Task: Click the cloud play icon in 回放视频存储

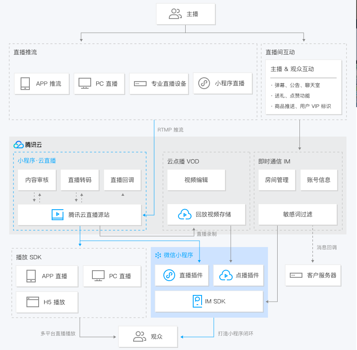Action: 185,214
